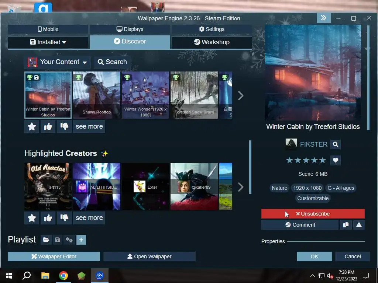Select Winter Cabin by Treefort Studios thumbnail
Image resolution: width=378 pixels, height=283 pixels.
click(x=48, y=95)
